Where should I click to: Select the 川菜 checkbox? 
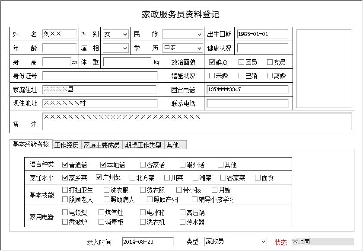coord(167,178)
